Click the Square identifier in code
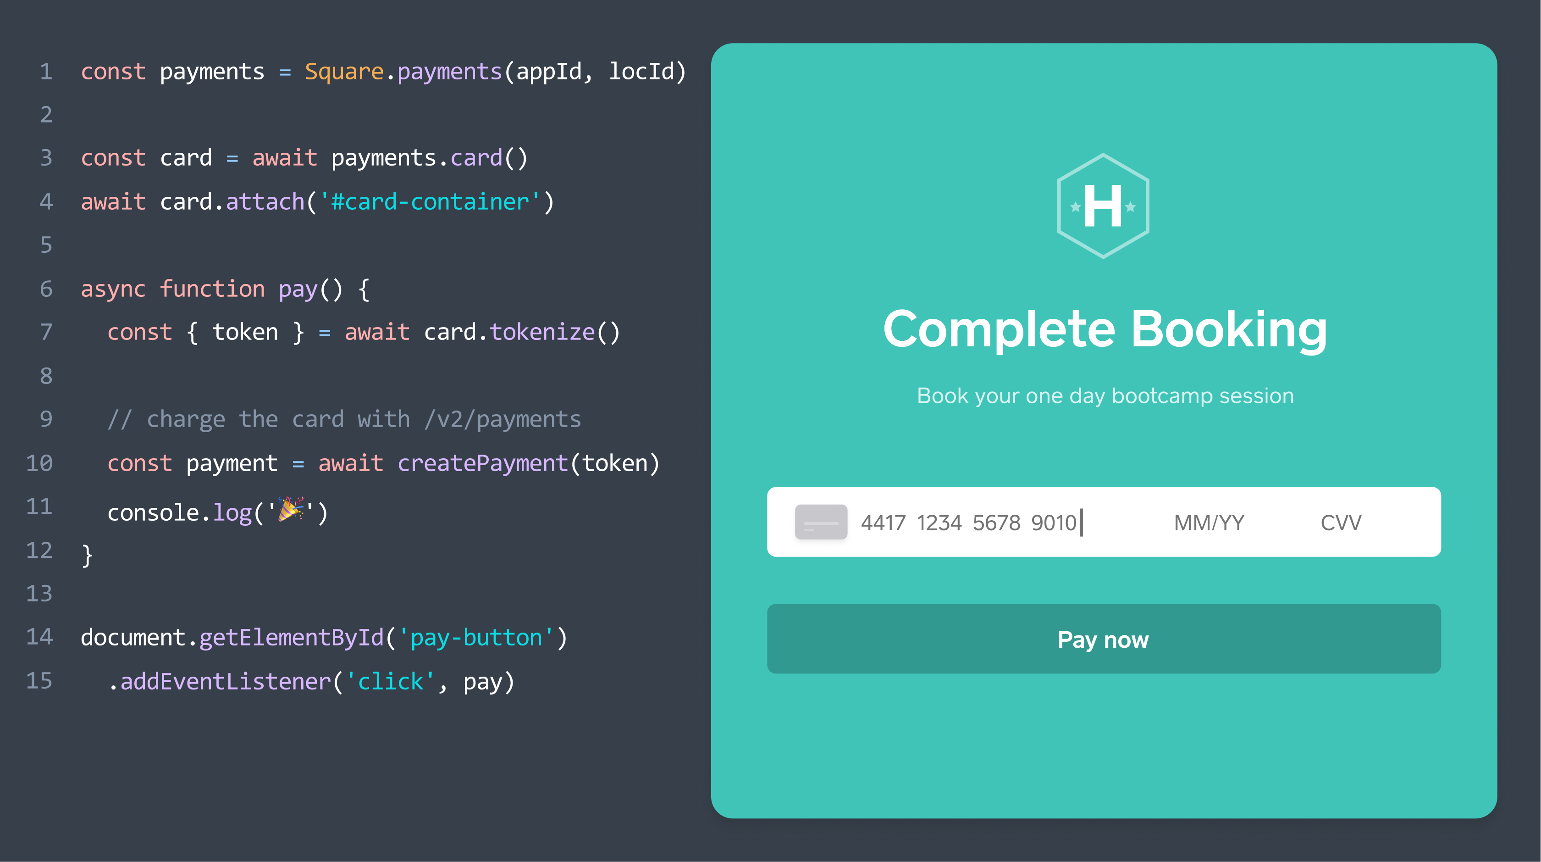Image resolution: width=1541 pixels, height=862 pixels. coord(343,72)
